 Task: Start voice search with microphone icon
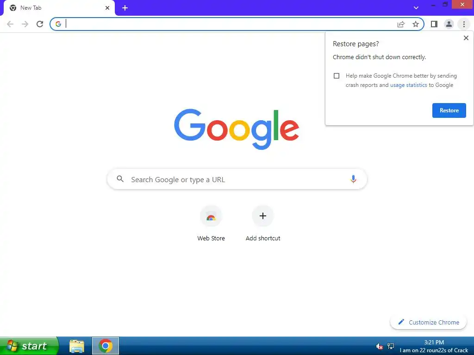[353, 179]
